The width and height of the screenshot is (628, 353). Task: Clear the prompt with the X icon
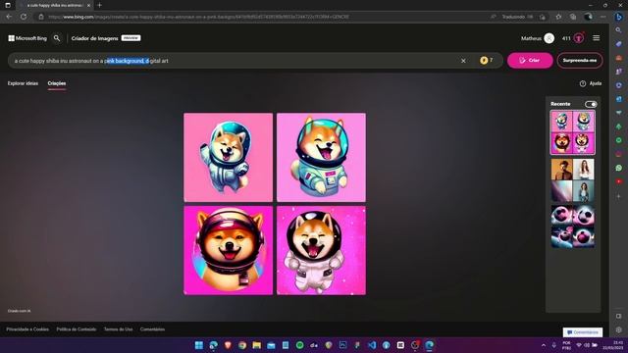463,61
